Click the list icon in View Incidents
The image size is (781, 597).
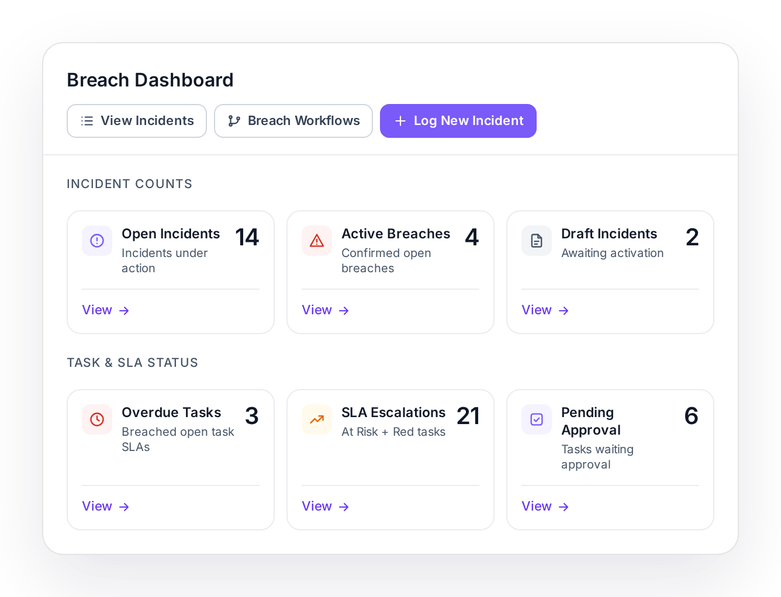point(87,121)
